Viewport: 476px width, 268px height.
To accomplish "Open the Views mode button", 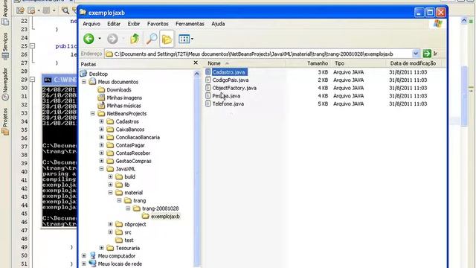I will point(184,39).
